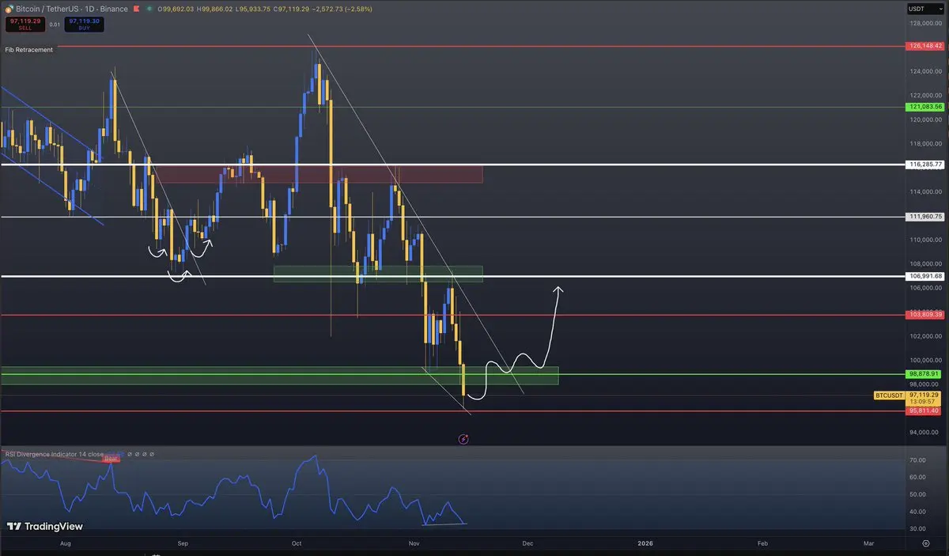Click the red Bear label on RSI
Image resolution: width=949 pixels, height=556 pixels.
tap(112, 459)
